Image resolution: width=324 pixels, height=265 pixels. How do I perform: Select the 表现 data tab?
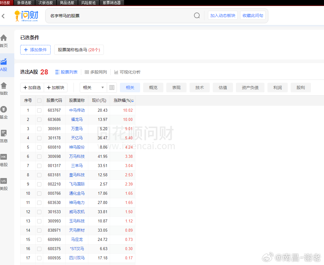point(176,88)
